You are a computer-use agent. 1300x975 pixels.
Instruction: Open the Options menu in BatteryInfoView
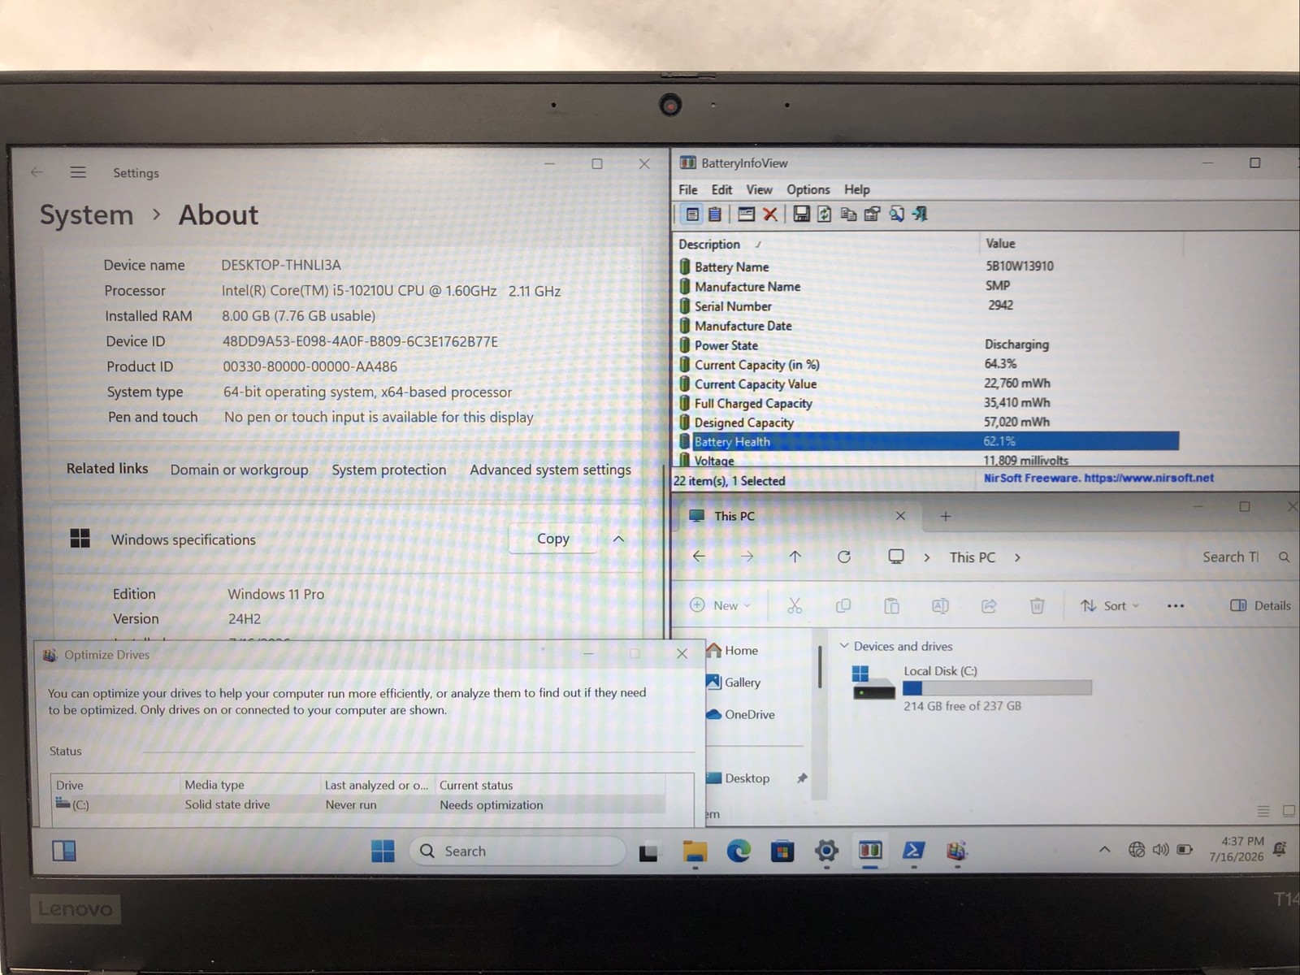coord(808,189)
